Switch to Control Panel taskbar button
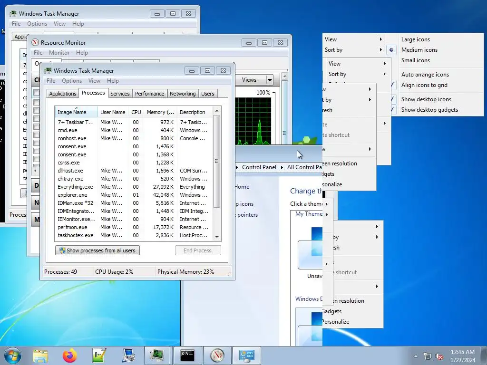487x365 pixels. 247,355
